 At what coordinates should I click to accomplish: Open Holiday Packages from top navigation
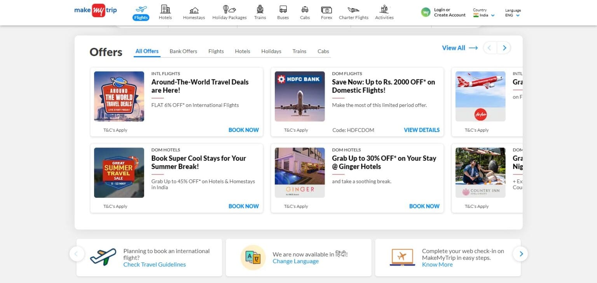229,12
